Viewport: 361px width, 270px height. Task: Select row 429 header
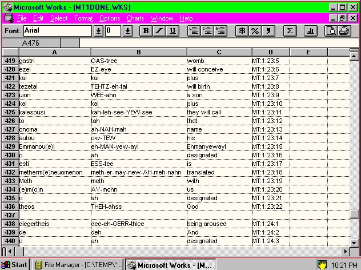10,146
